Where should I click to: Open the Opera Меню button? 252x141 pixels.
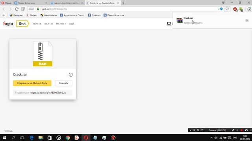(x=6, y=3)
